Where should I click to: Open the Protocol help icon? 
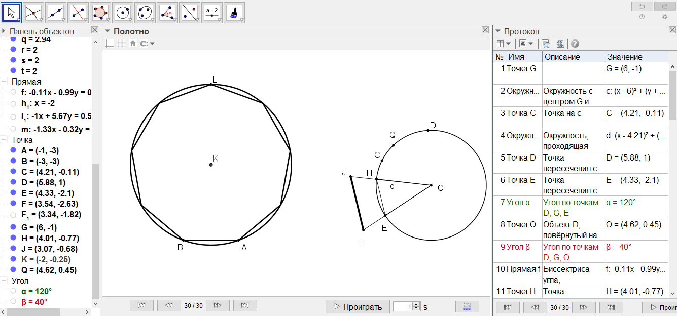pyautogui.click(x=575, y=44)
